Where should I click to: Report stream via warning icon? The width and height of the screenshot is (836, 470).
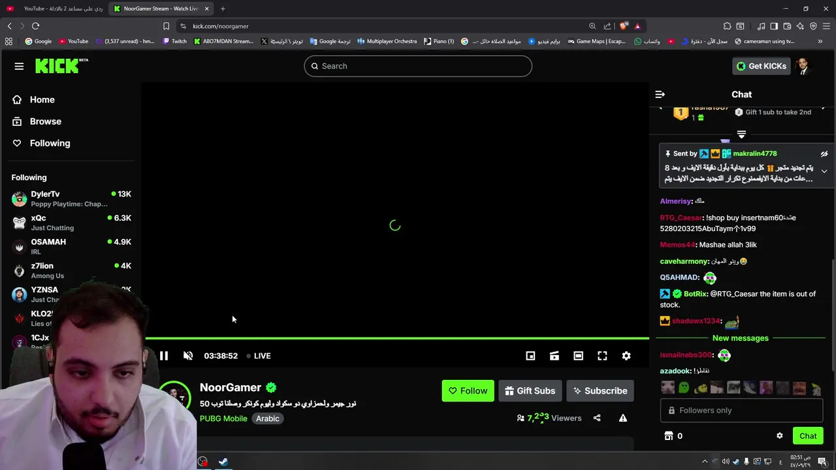pyautogui.click(x=623, y=418)
